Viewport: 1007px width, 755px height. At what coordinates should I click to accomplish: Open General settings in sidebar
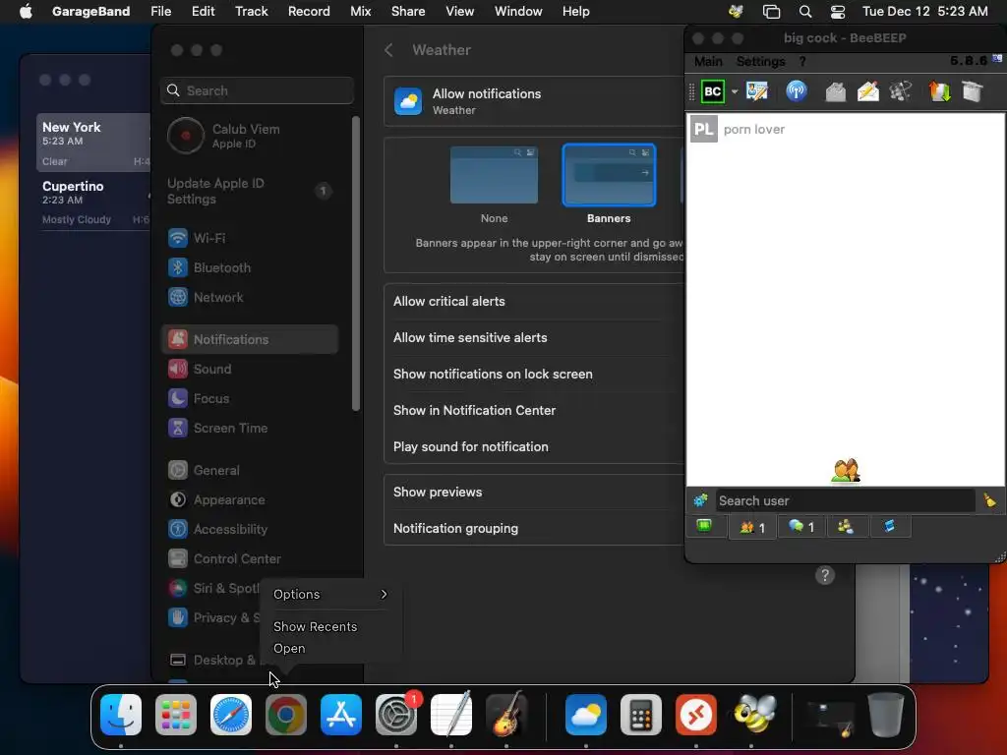point(251,471)
